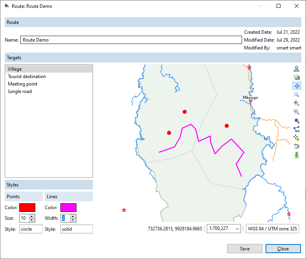
Task: Click the route Name text field
Action: point(131,40)
